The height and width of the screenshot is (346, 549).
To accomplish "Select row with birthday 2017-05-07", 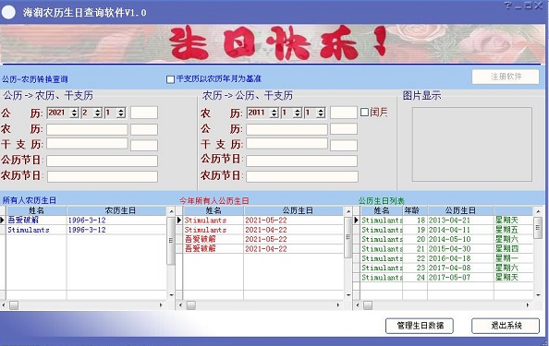I will [x=446, y=277].
